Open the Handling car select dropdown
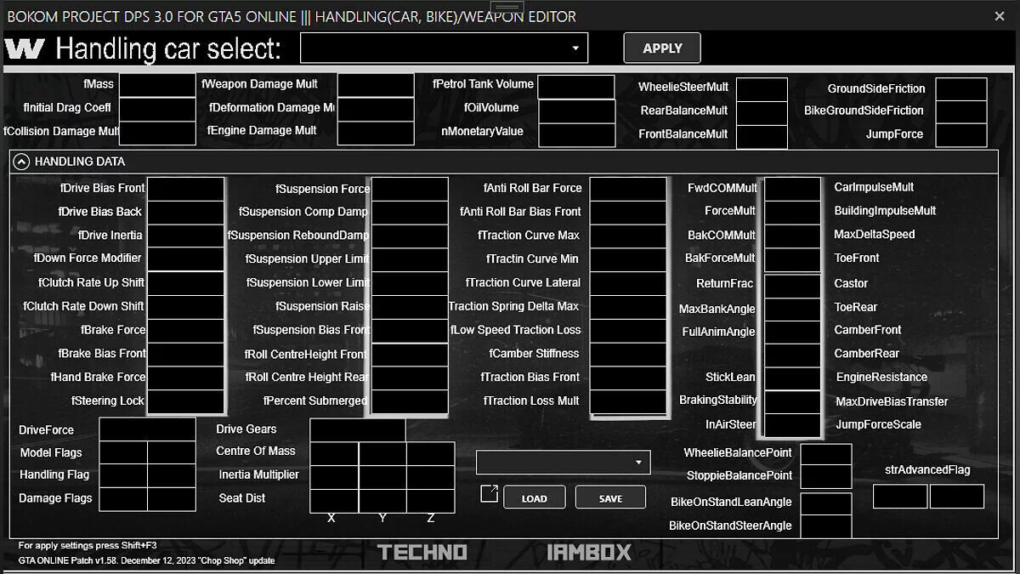 coord(445,48)
